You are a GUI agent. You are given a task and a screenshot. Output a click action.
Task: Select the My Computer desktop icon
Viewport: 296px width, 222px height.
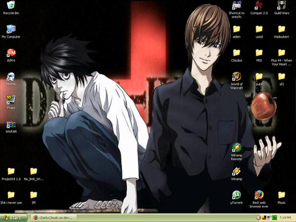click(11, 29)
